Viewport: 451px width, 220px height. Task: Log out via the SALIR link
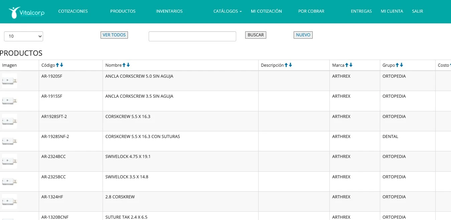pos(417,11)
